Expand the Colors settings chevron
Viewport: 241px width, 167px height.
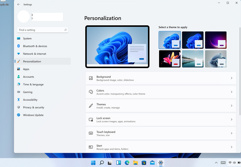[231, 92]
